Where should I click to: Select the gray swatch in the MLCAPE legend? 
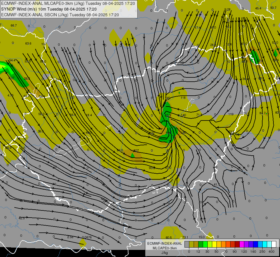pos(187,244)
